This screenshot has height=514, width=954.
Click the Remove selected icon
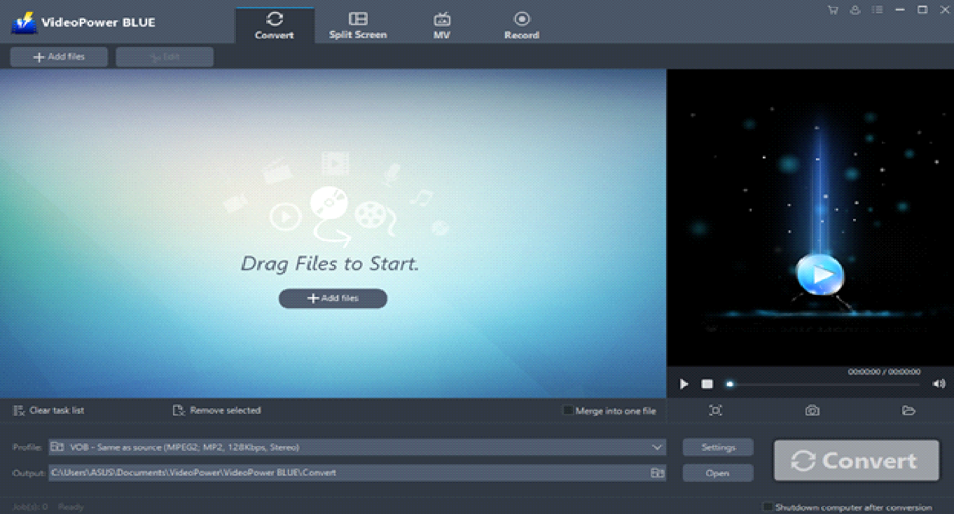tap(178, 410)
